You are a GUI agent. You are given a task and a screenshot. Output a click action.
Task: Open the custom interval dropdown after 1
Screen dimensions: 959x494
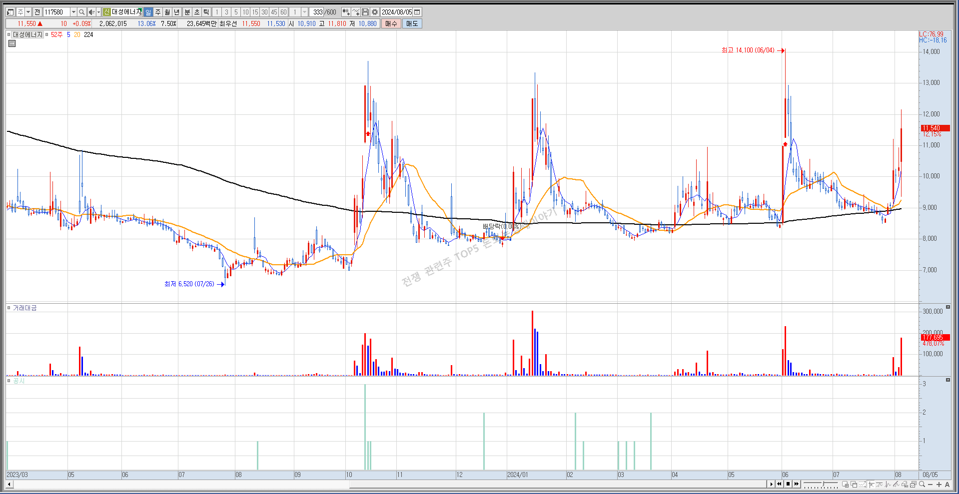coord(304,12)
